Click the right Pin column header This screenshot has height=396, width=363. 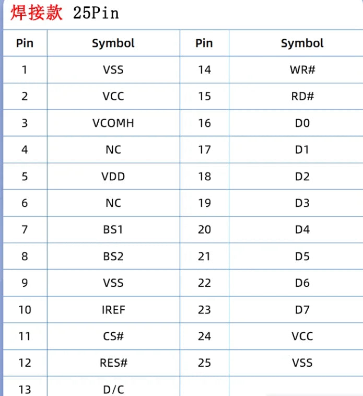click(x=204, y=43)
